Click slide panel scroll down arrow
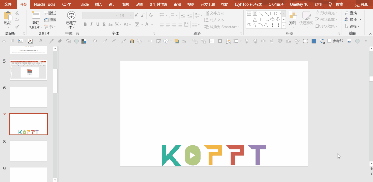The width and height of the screenshot is (373, 182). 55,179
